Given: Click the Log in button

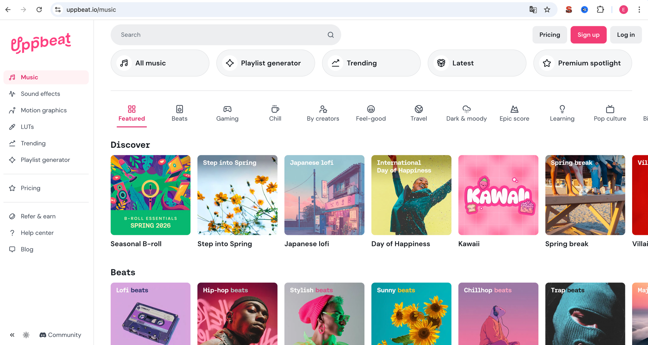Looking at the screenshot, I should click(626, 35).
